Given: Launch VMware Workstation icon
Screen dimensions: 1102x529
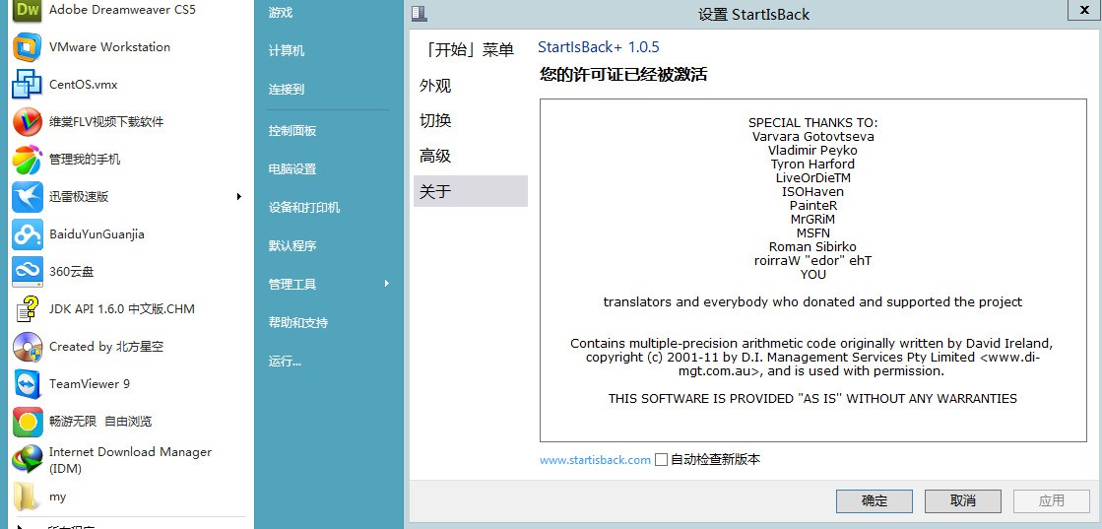Looking at the screenshot, I should (x=28, y=47).
